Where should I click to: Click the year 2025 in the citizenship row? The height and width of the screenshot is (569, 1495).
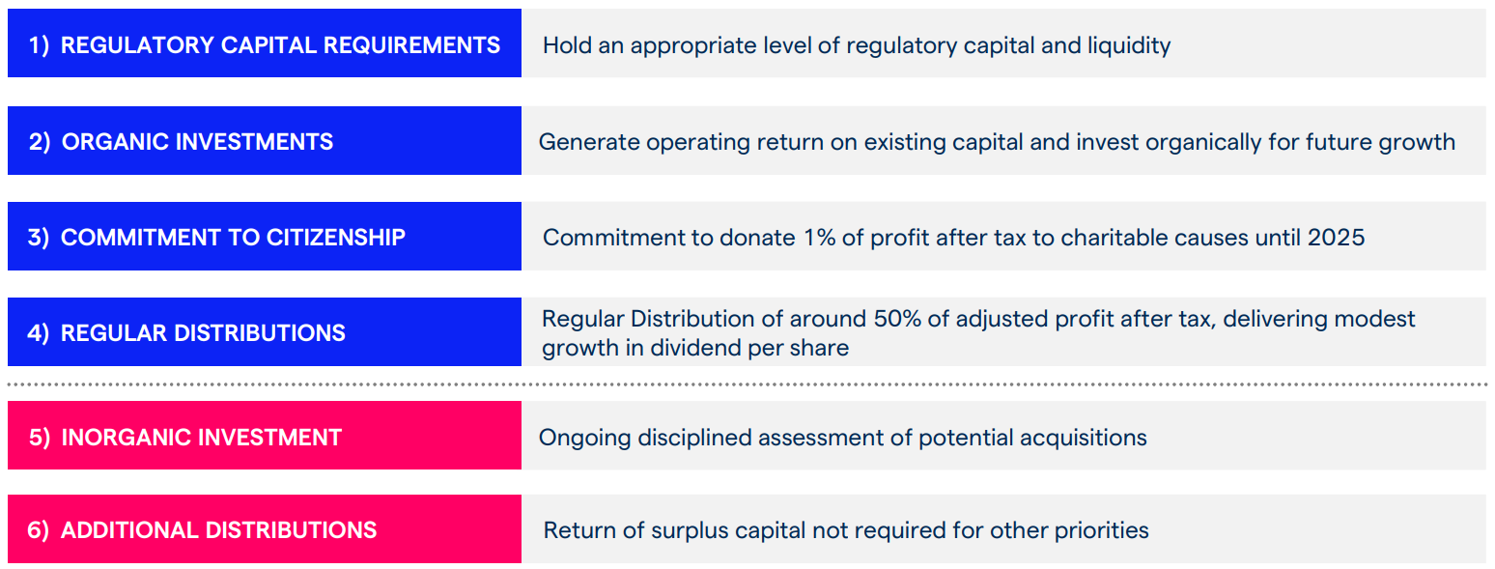1336,238
